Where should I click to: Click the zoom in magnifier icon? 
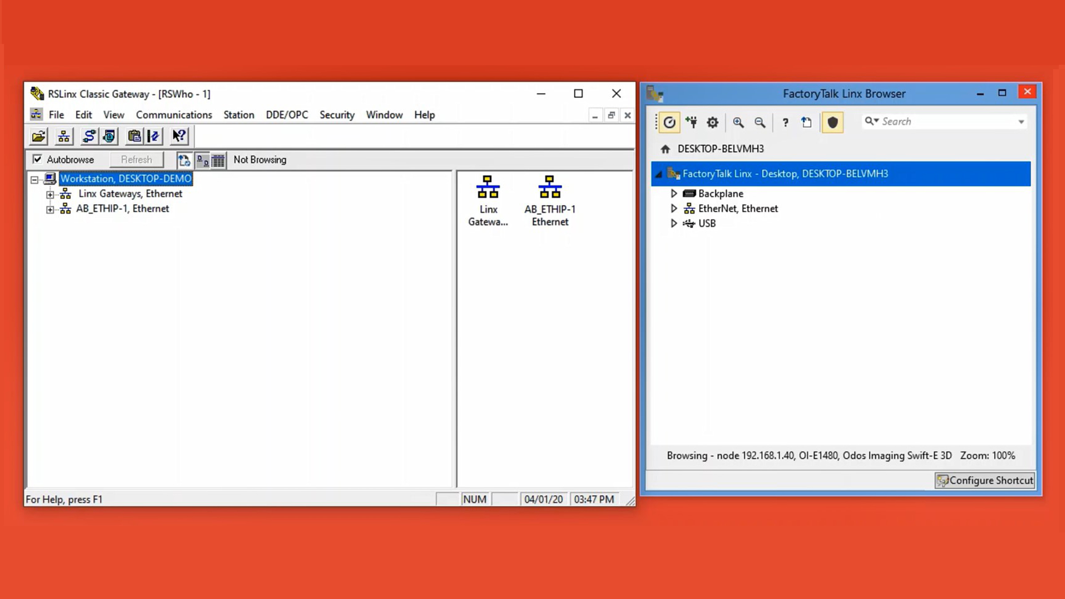point(738,122)
